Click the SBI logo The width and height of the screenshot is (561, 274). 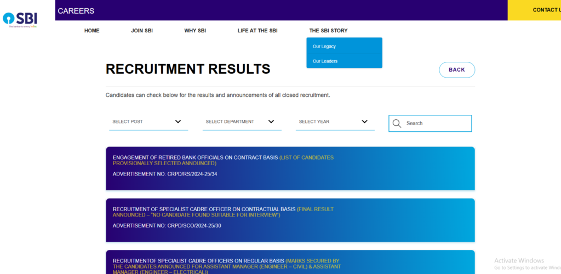[x=20, y=20]
